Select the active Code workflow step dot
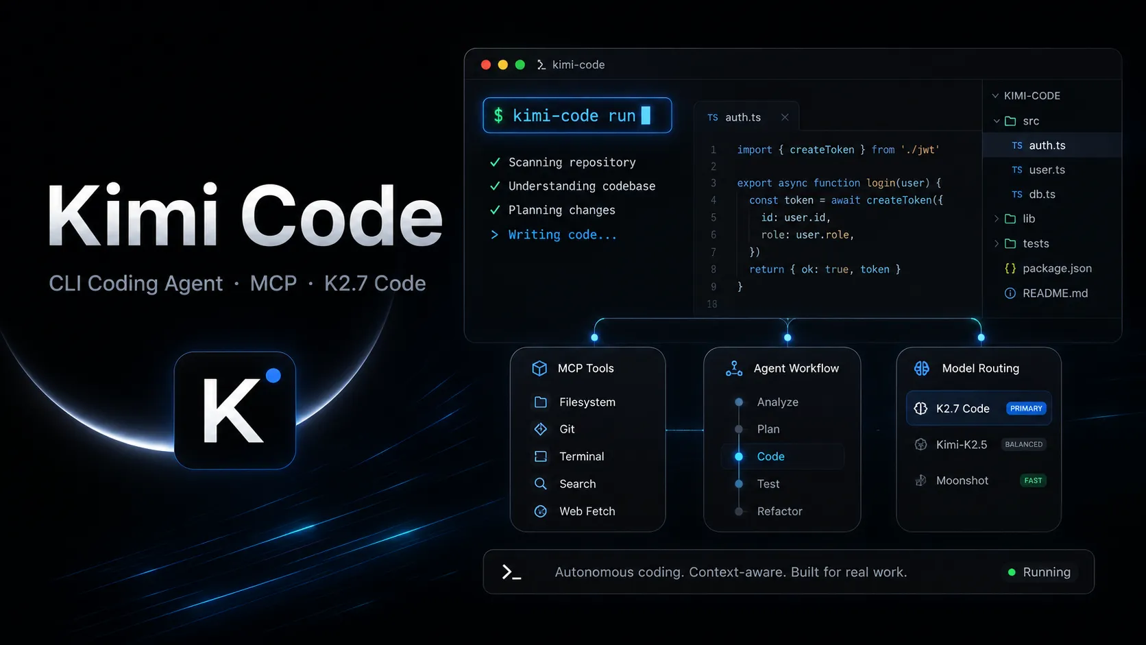Image resolution: width=1146 pixels, height=645 pixels. (x=739, y=457)
